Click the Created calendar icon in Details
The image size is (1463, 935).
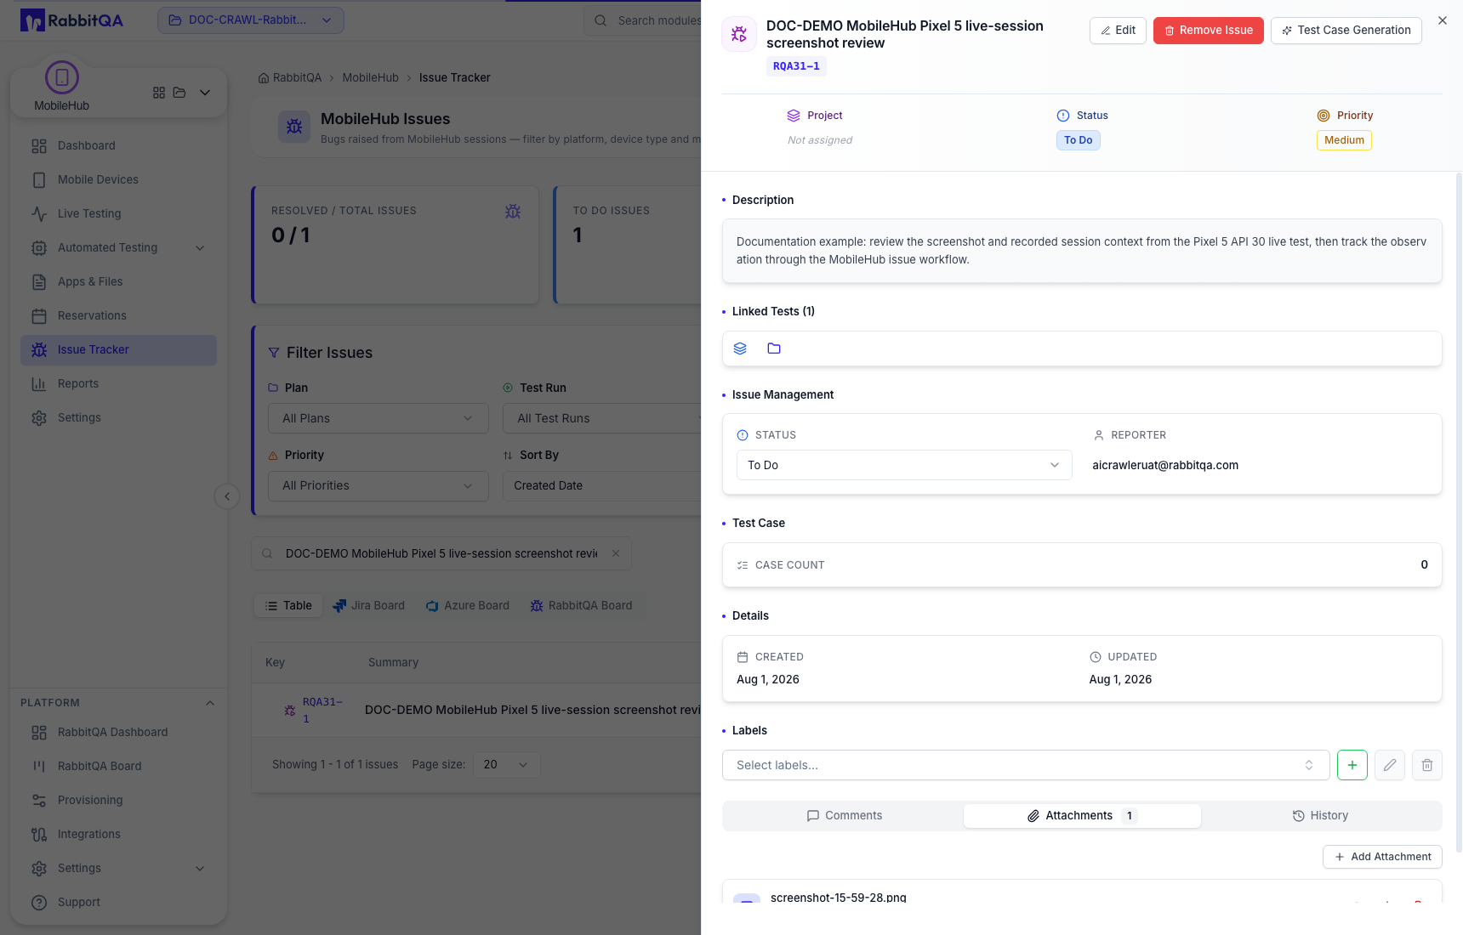[x=743, y=657]
